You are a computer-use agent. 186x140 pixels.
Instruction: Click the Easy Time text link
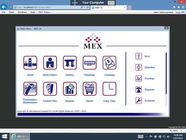(109, 101)
